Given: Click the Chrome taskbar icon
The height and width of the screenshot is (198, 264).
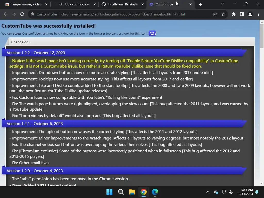Looking at the screenshot, I should [x=144, y=192].
